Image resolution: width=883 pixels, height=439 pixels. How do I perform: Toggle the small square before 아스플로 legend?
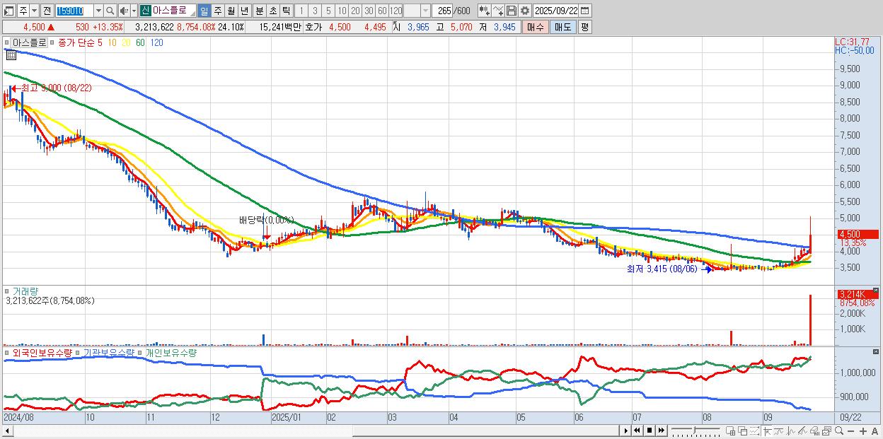pos(8,42)
